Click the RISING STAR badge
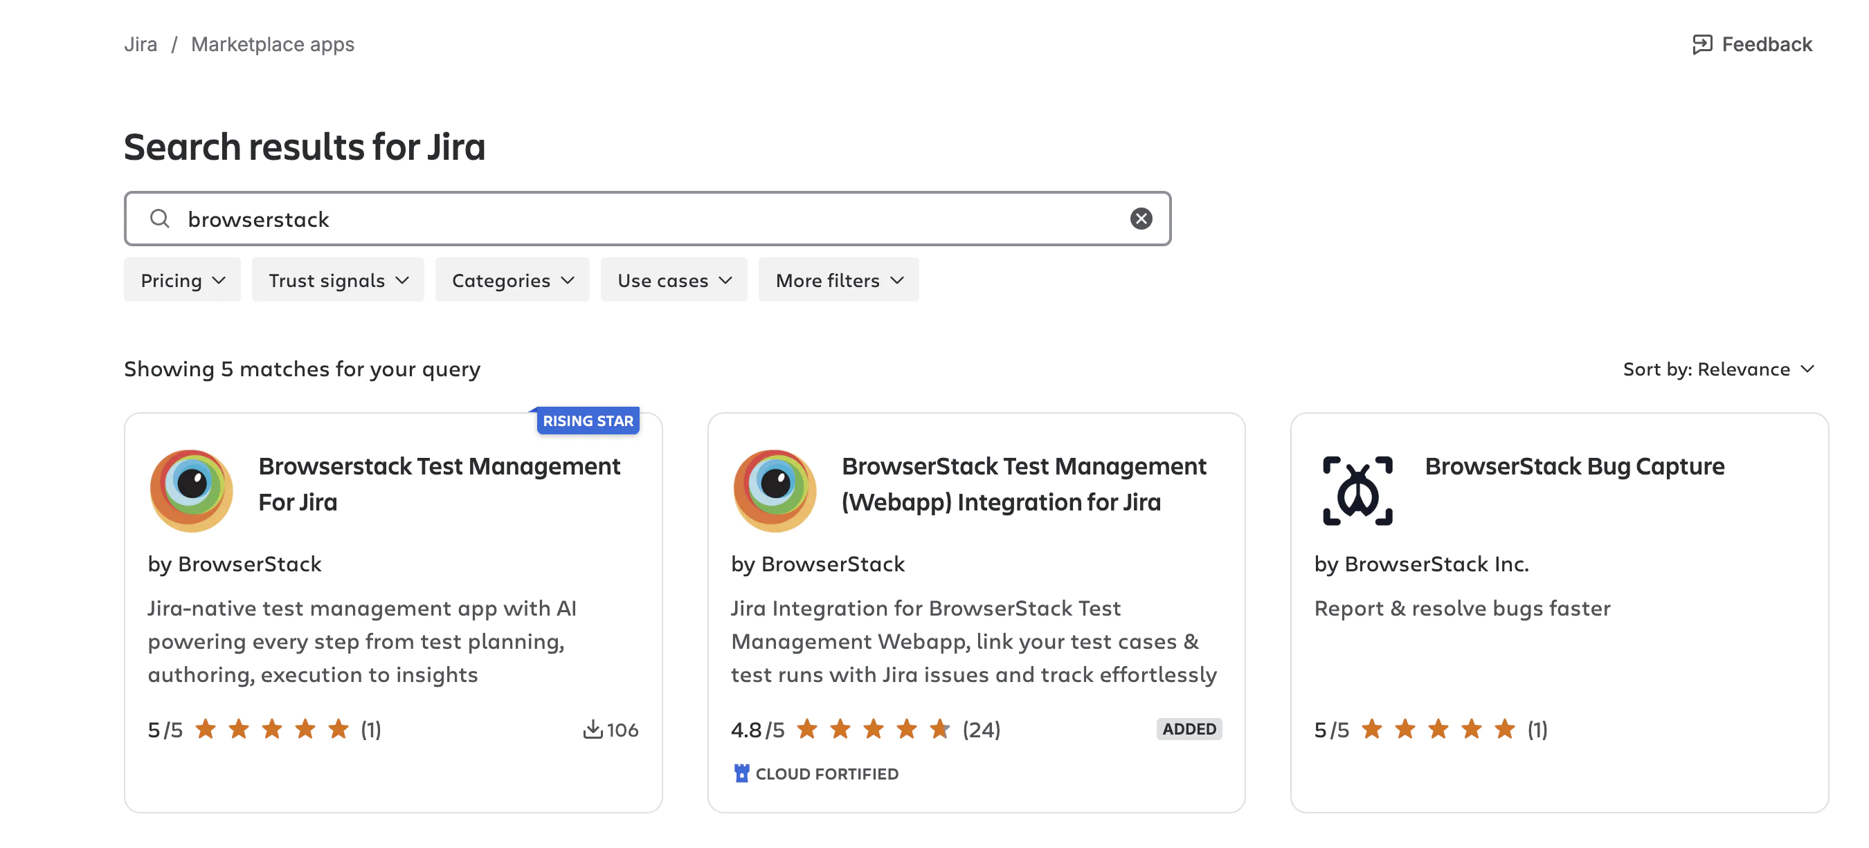 (588, 421)
